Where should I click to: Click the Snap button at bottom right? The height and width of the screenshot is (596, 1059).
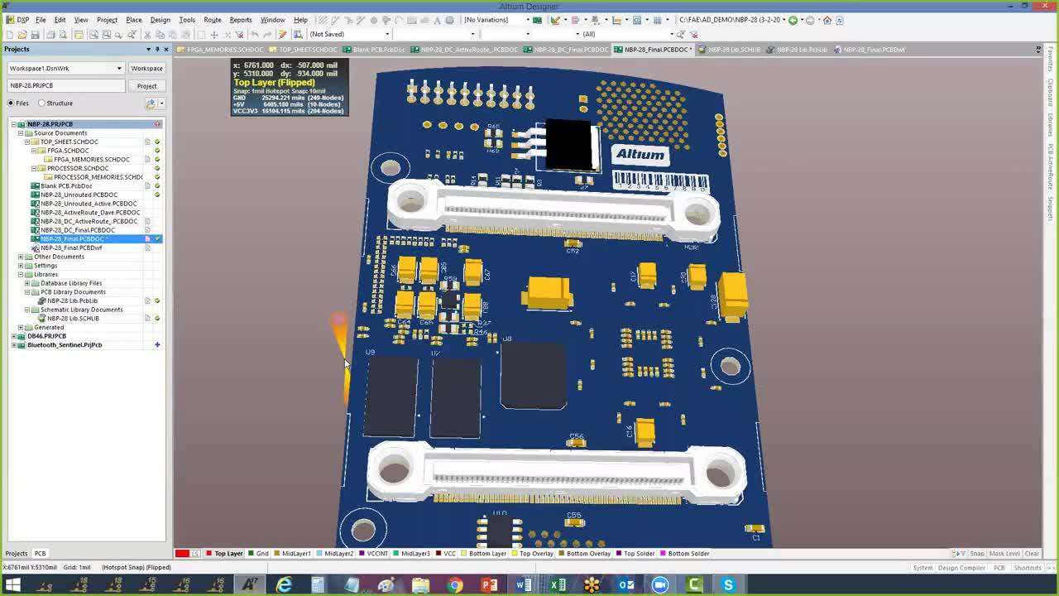point(977,554)
